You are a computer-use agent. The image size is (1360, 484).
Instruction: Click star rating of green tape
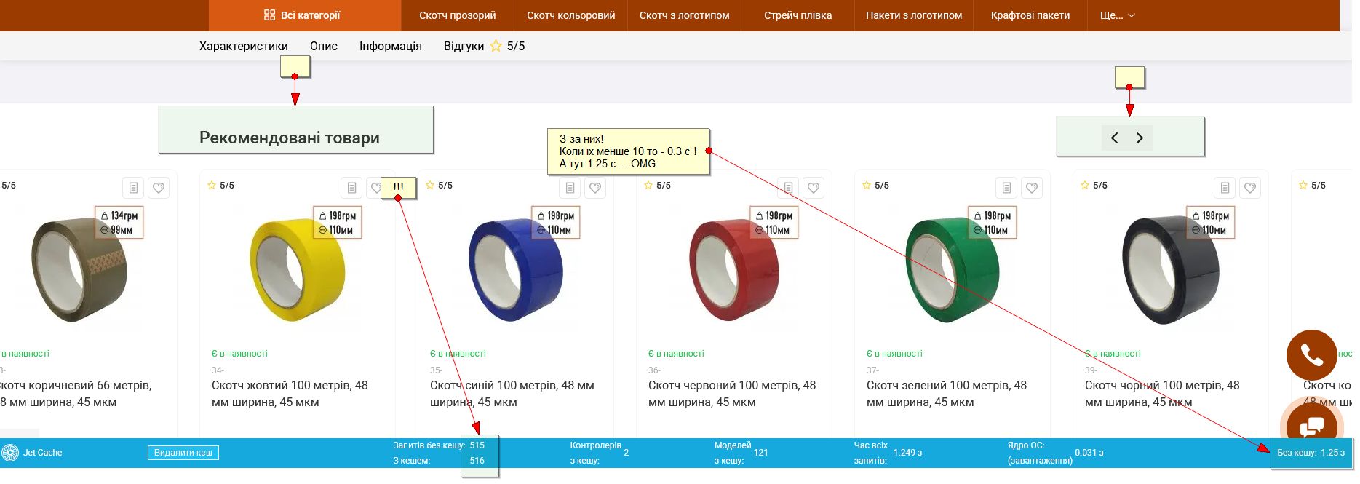[876, 186]
